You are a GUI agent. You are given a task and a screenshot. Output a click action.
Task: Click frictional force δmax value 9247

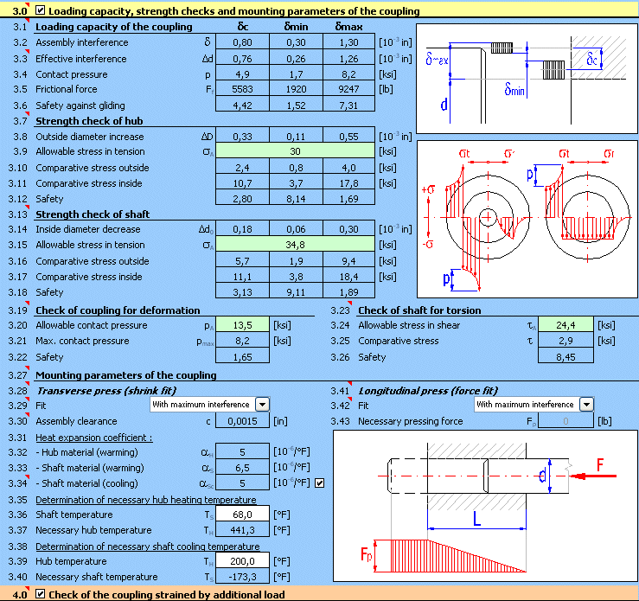(348, 89)
